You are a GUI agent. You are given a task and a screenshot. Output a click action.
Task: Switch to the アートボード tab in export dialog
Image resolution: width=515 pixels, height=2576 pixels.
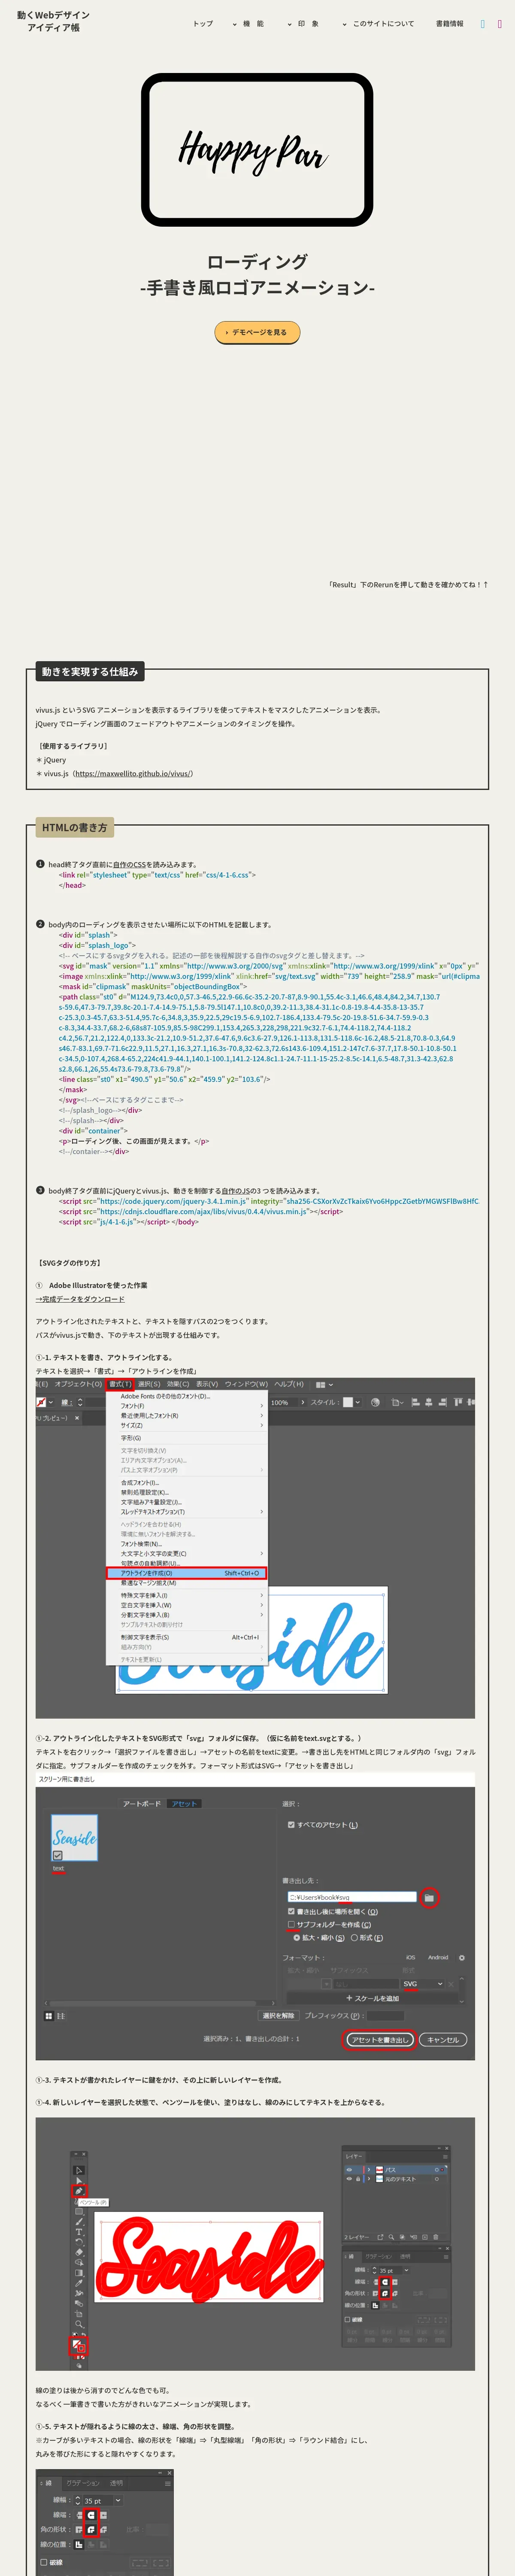click(141, 1804)
